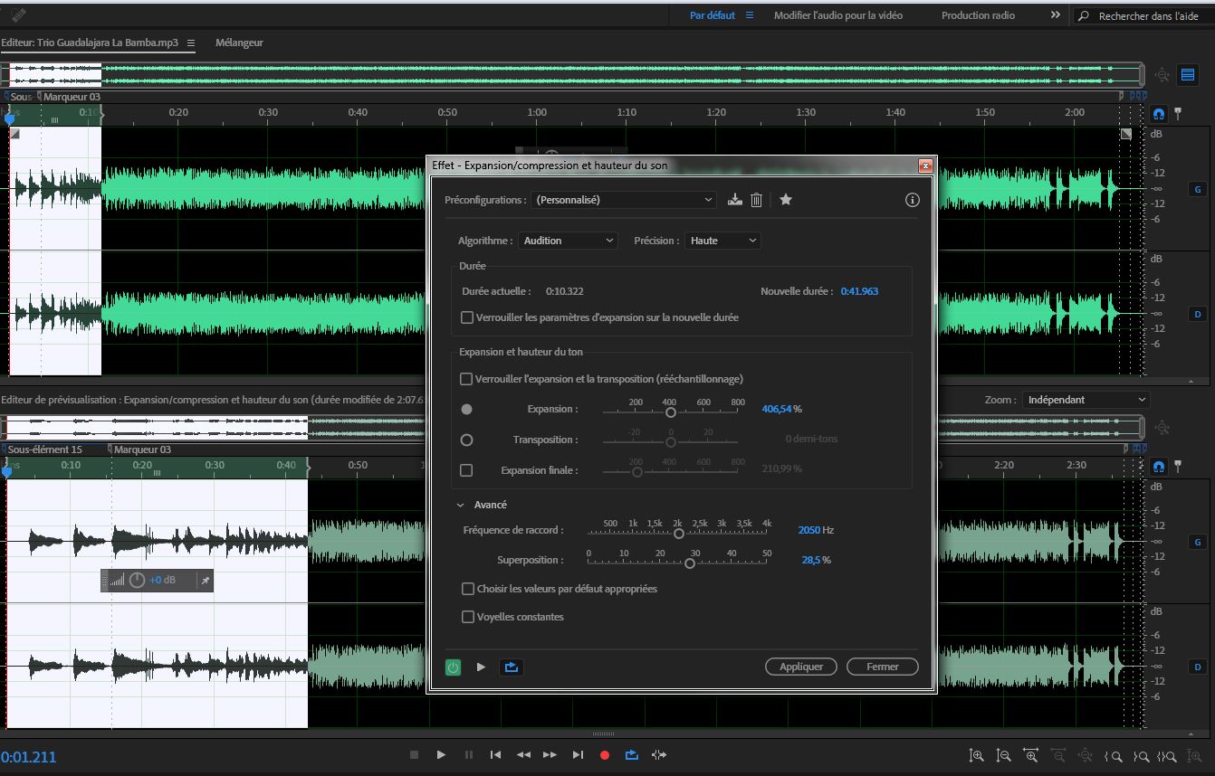Toggle the effect power state button
This screenshot has width=1215, height=776.
[x=454, y=667]
